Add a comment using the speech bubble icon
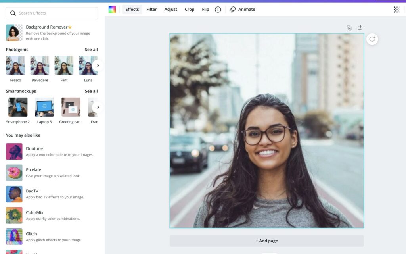The height and width of the screenshot is (254, 406). pyautogui.click(x=372, y=39)
